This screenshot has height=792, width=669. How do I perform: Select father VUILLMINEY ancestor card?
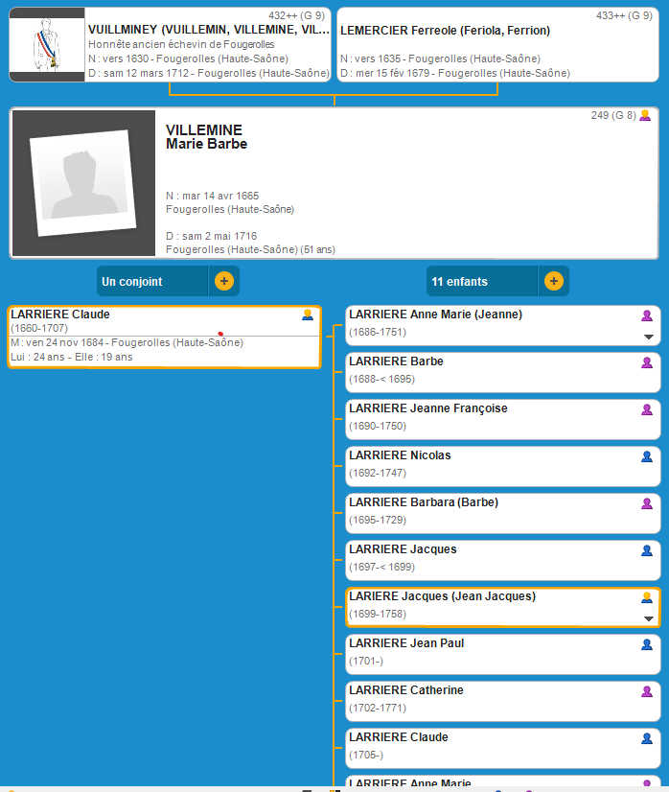(208, 44)
